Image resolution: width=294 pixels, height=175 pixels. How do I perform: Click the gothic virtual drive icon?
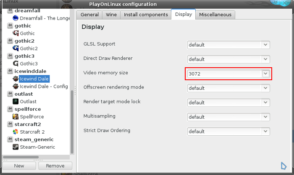pyautogui.click(x=10, y=25)
